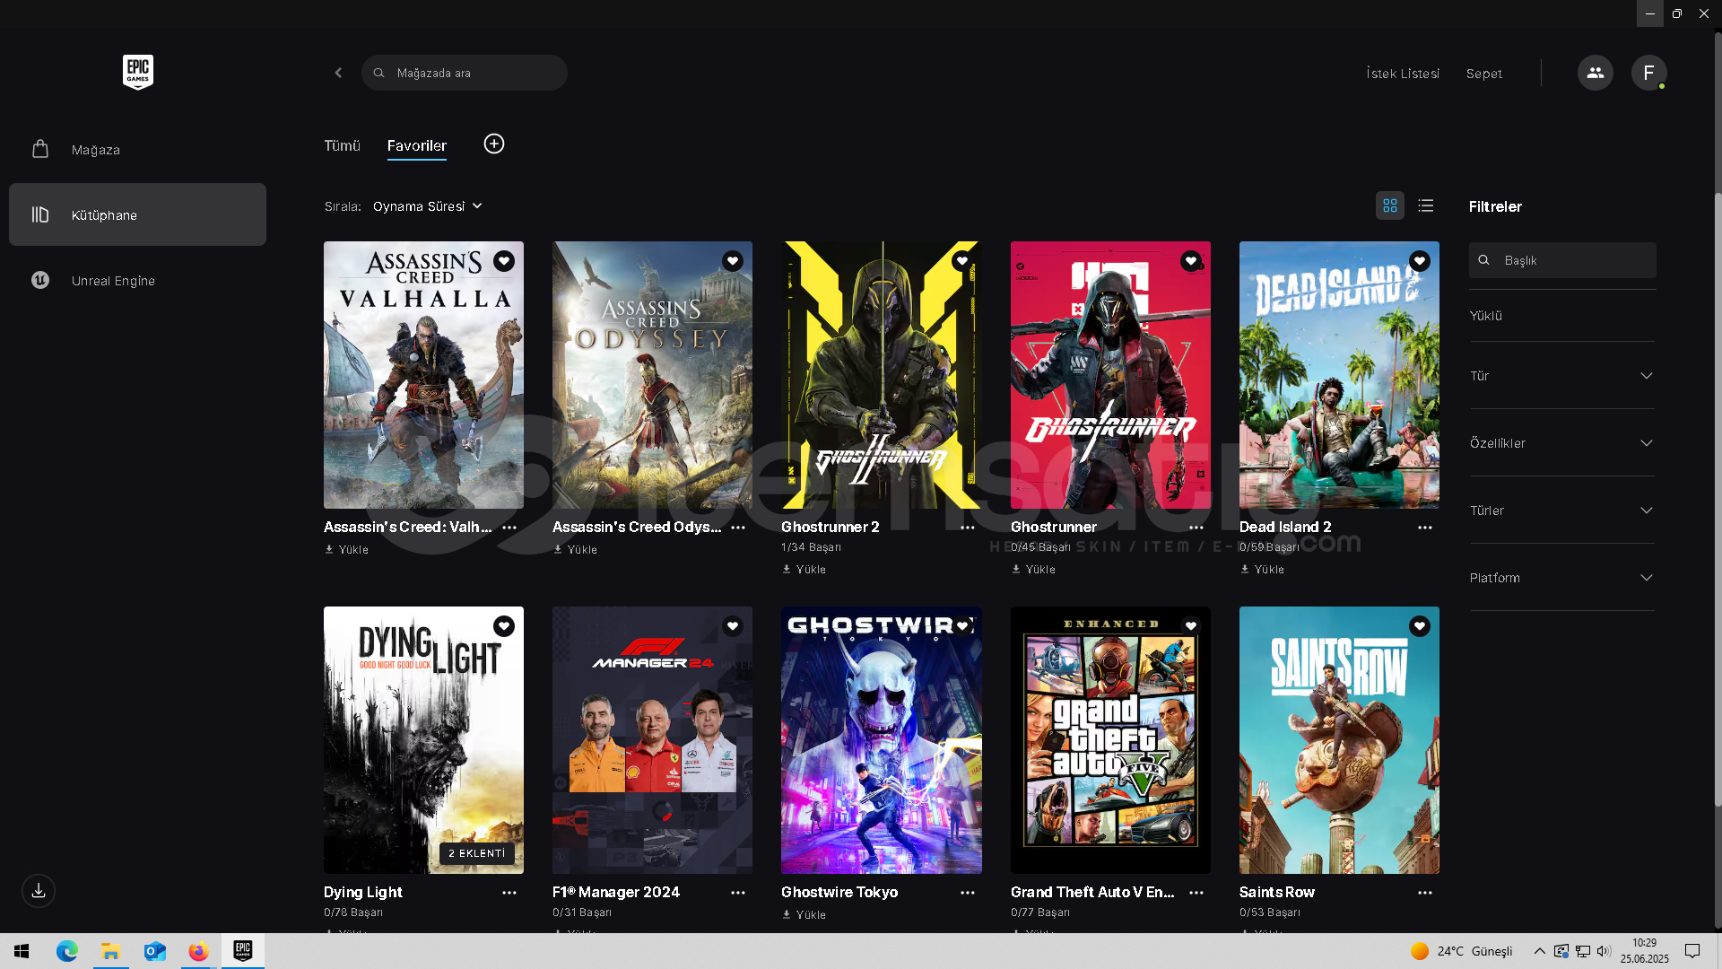The image size is (1722, 969).
Task: Open Microsoft Edge from the taskbar
Action: [67, 951]
